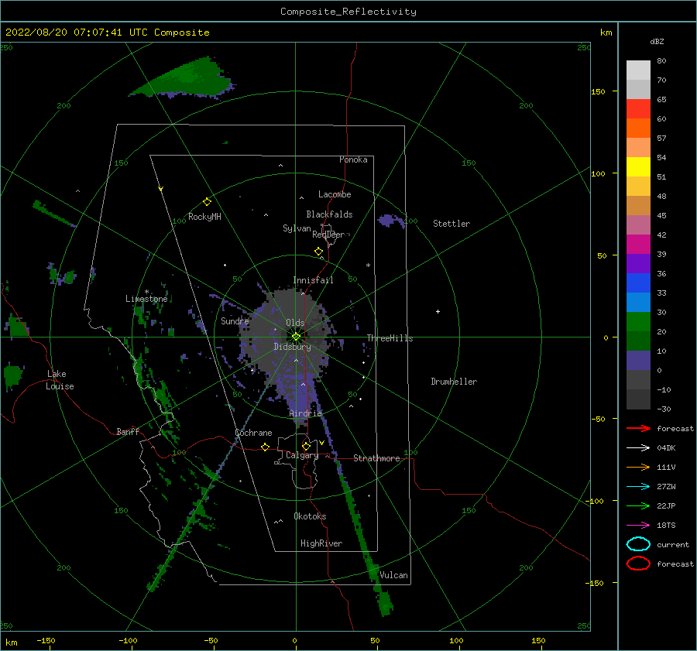Click the Stettler city label
The height and width of the screenshot is (651, 697).
pos(452,224)
